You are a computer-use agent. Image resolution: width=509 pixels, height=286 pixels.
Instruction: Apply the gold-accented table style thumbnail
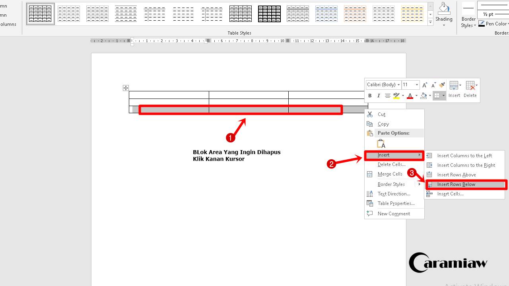(412, 14)
